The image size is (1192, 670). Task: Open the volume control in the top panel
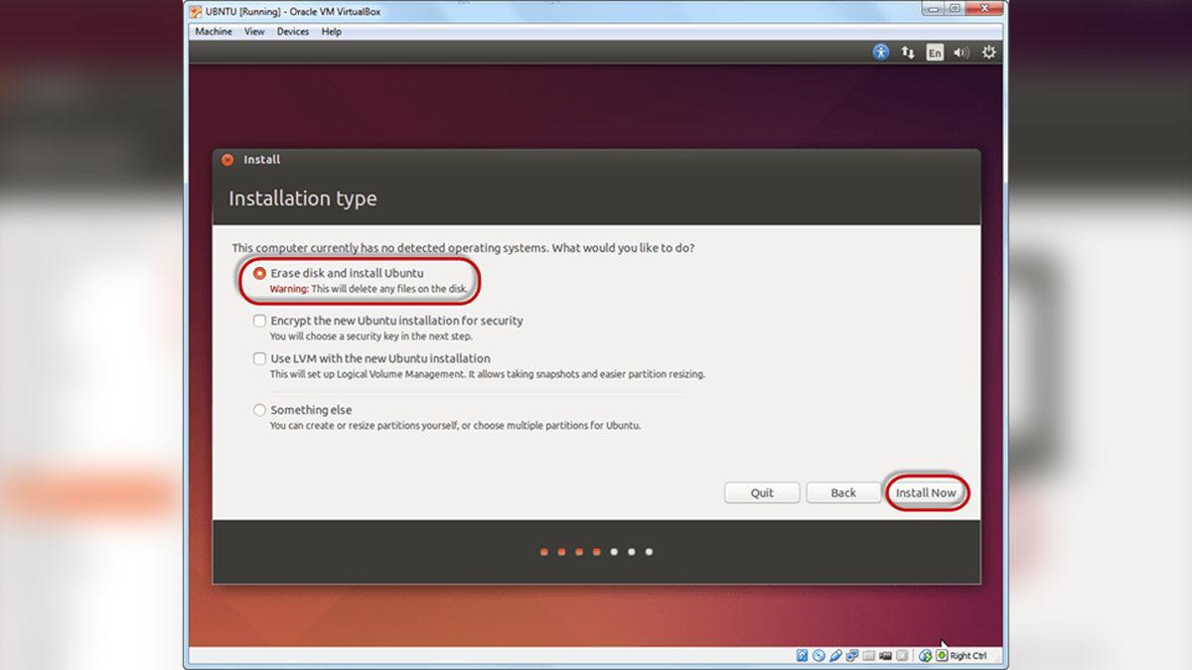click(x=960, y=52)
